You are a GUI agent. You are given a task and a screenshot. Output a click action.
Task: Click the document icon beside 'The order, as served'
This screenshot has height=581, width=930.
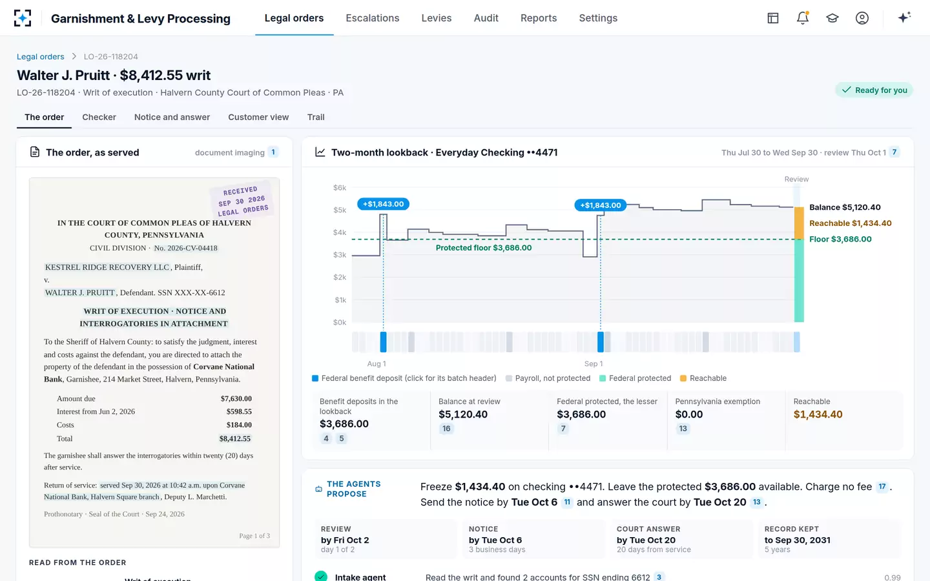pos(35,152)
